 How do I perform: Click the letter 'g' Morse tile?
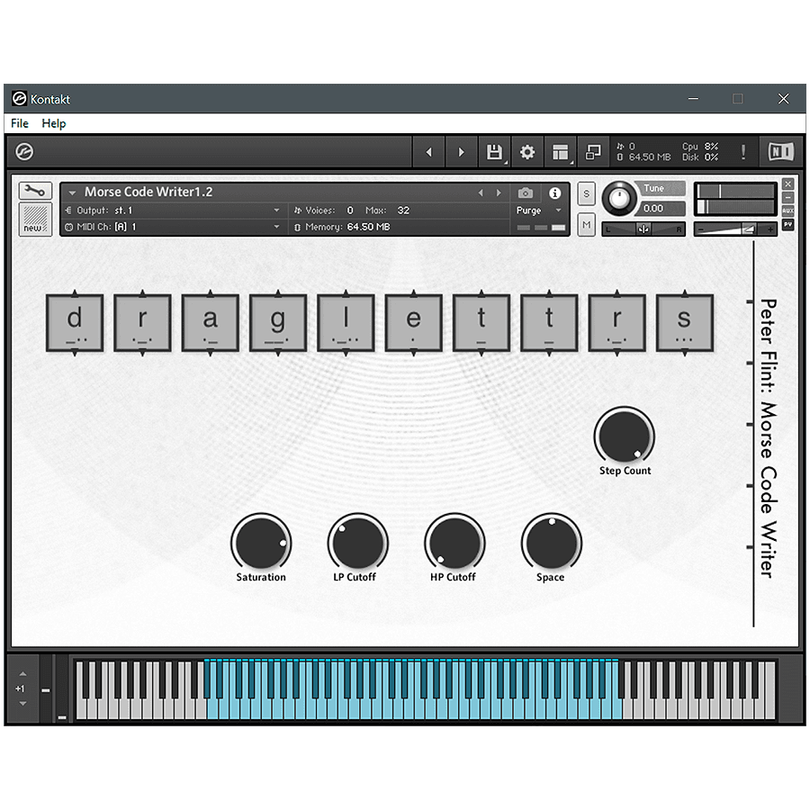(278, 323)
